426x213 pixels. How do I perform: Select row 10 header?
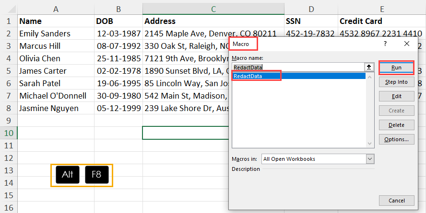tap(8, 133)
